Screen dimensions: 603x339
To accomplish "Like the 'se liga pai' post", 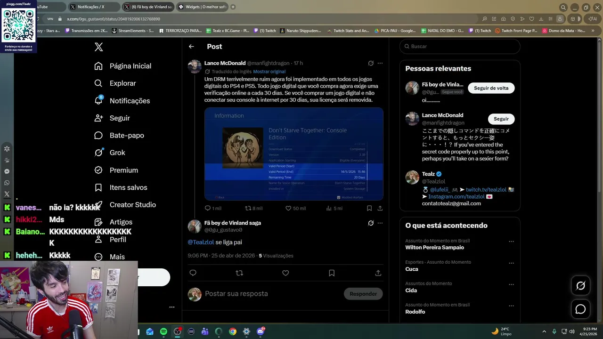I will (x=285, y=273).
